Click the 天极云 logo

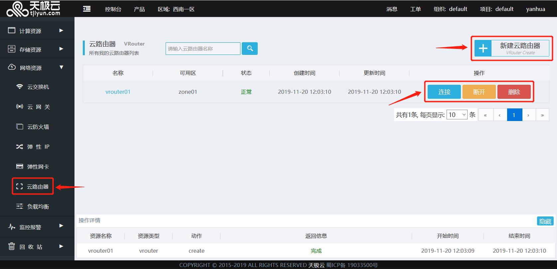34,9
